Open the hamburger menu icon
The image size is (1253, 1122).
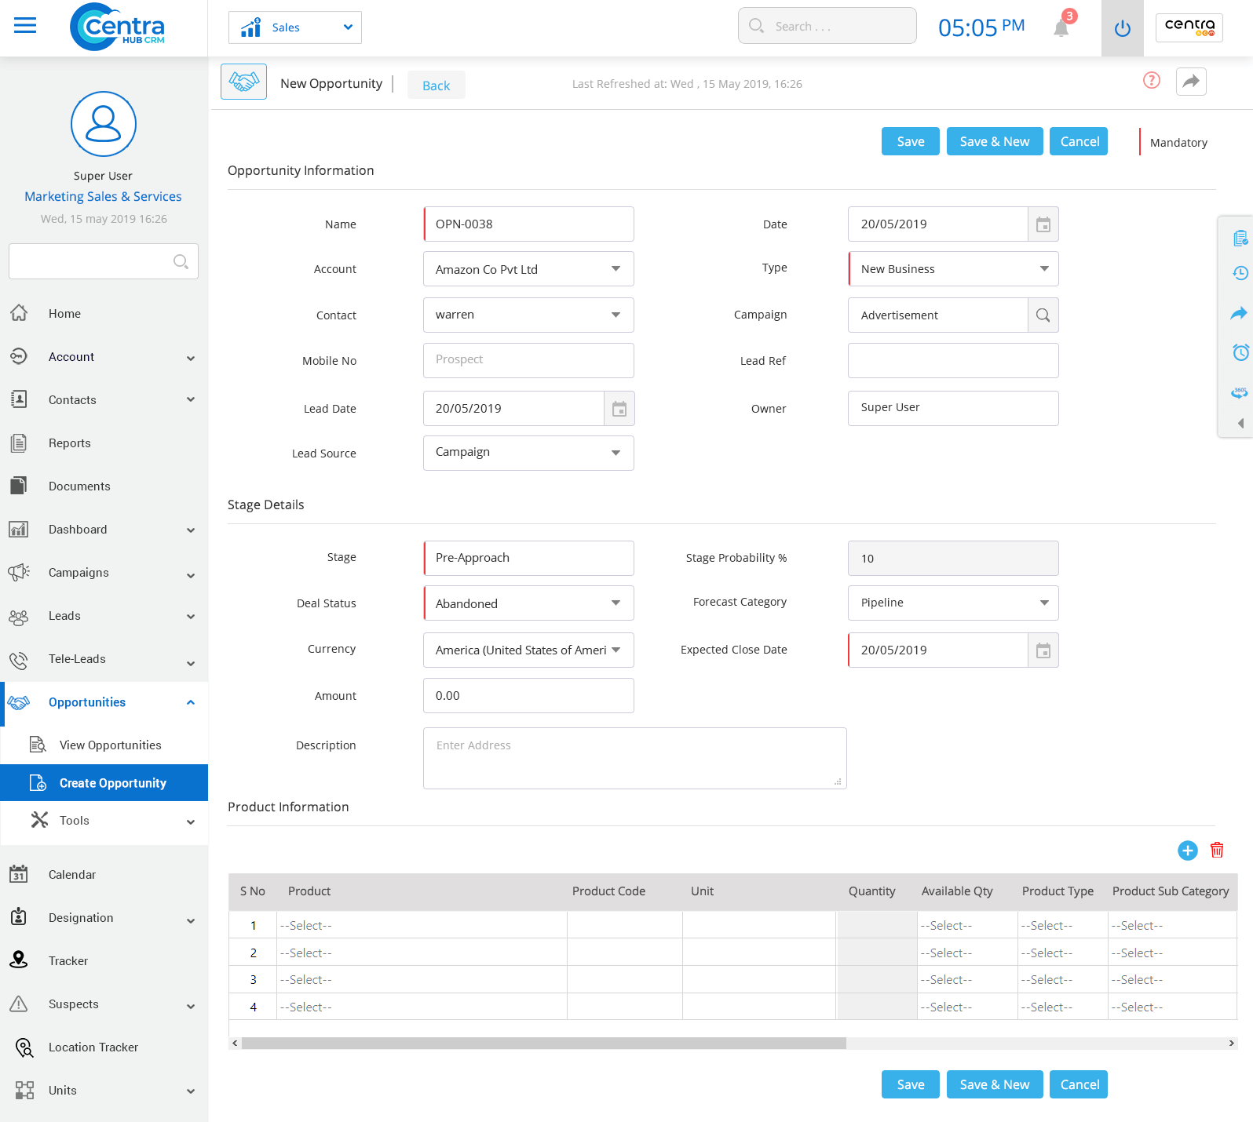pyautogui.click(x=25, y=26)
